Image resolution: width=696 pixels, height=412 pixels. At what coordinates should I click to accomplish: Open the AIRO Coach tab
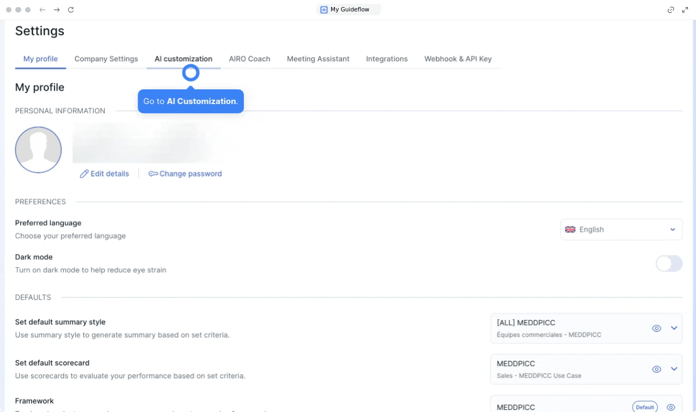[x=249, y=59]
